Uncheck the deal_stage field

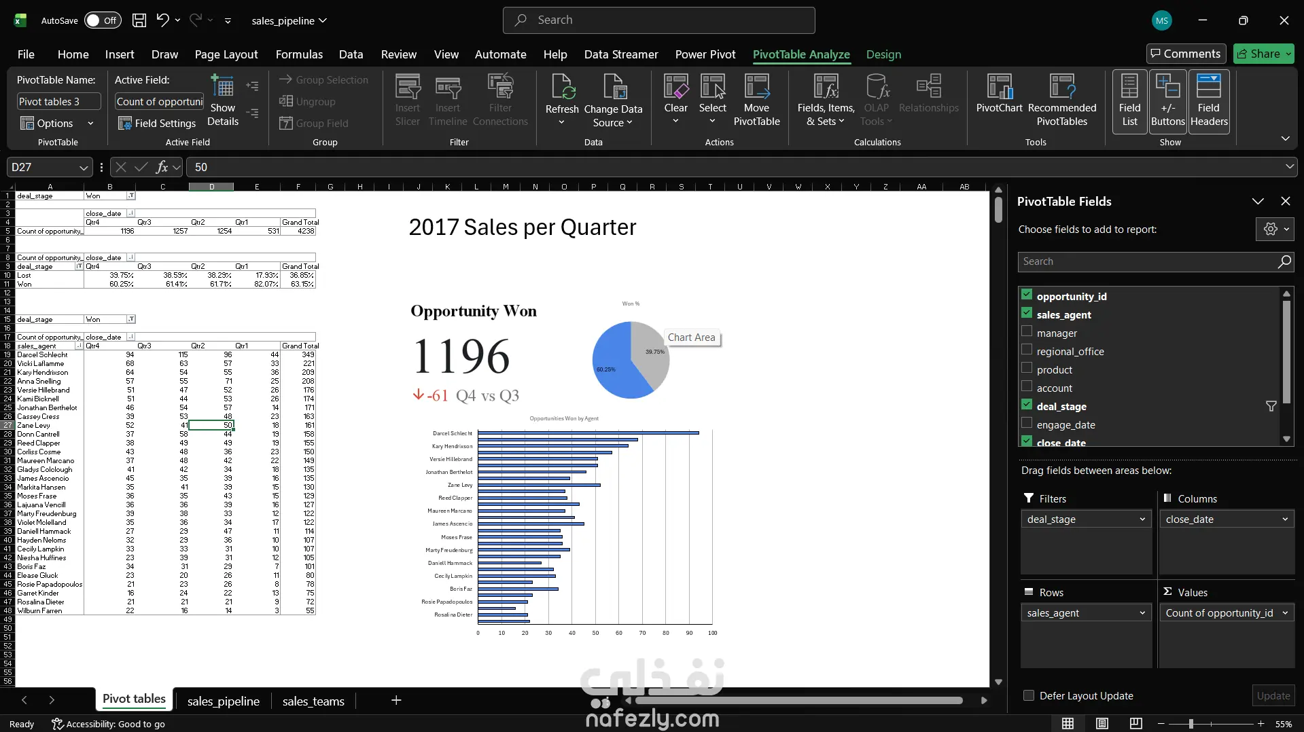click(x=1027, y=405)
